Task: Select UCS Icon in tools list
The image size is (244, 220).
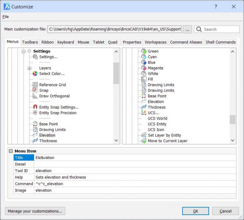Action: click(x=156, y=129)
